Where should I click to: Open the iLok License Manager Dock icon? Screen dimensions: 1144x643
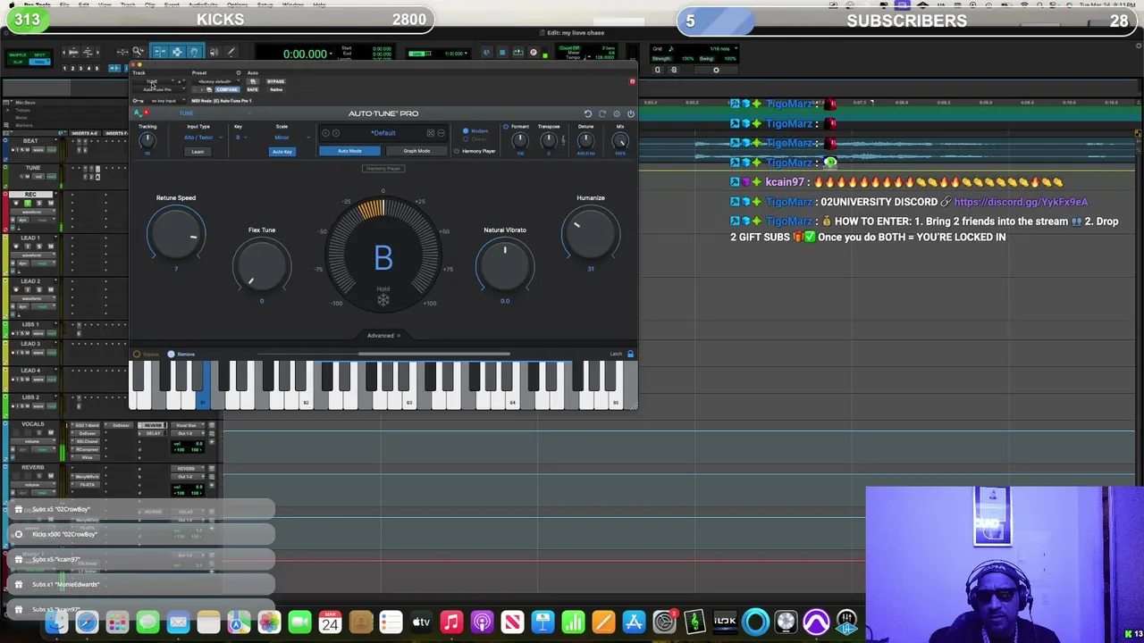tap(725, 622)
